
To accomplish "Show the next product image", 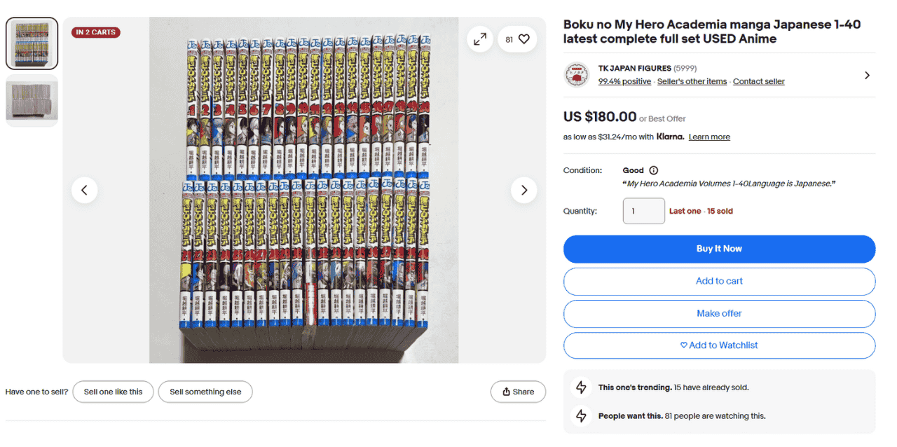I will (x=523, y=190).
